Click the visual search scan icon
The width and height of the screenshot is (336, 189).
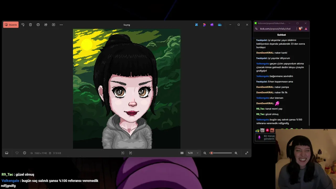(123, 153)
